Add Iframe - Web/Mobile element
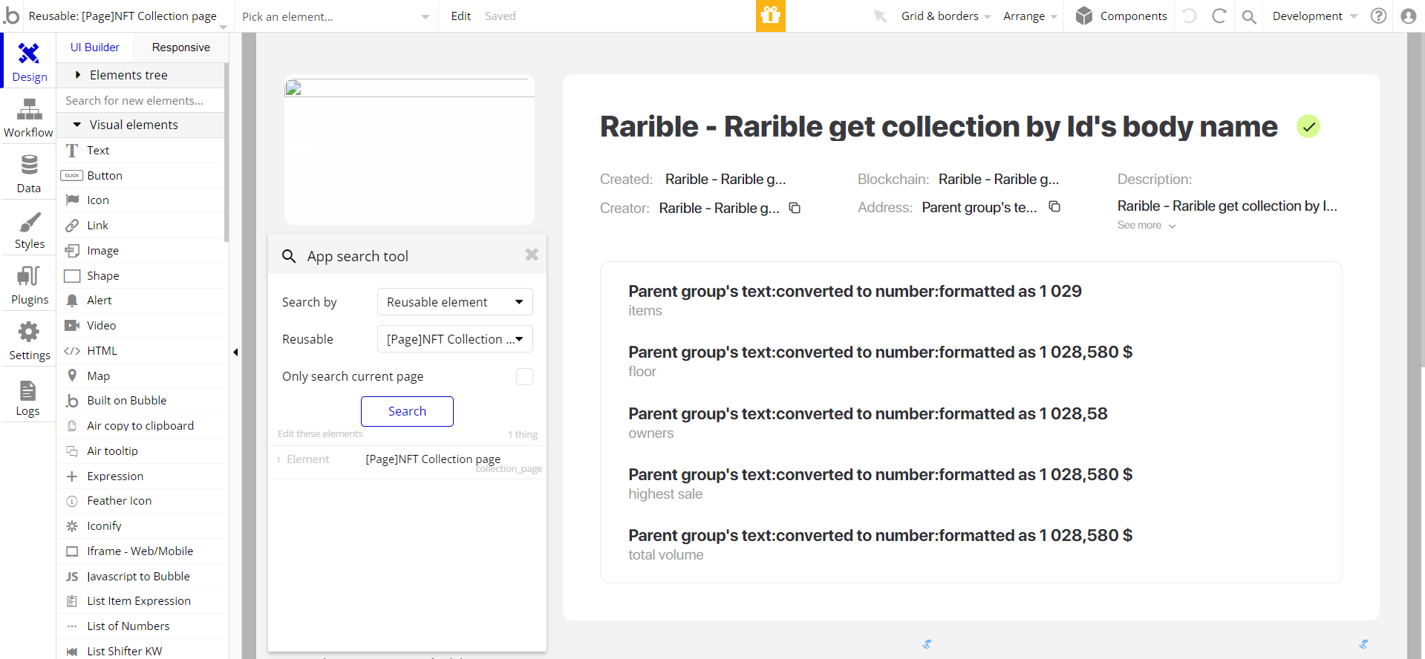The width and height of the screenshot is (1425, 659). point(141,551)
